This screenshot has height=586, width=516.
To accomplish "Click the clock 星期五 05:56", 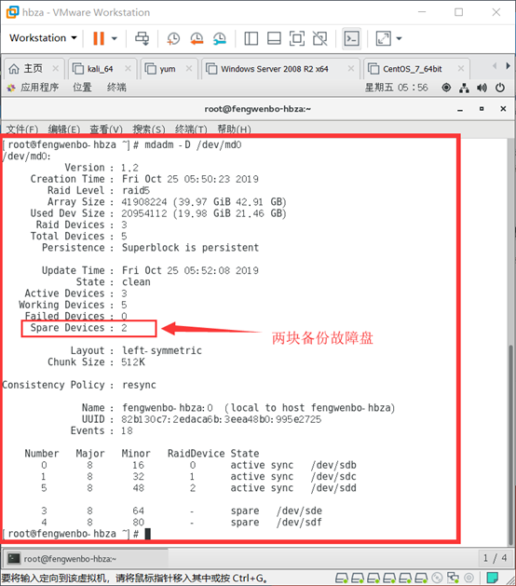I will [397, 88].
